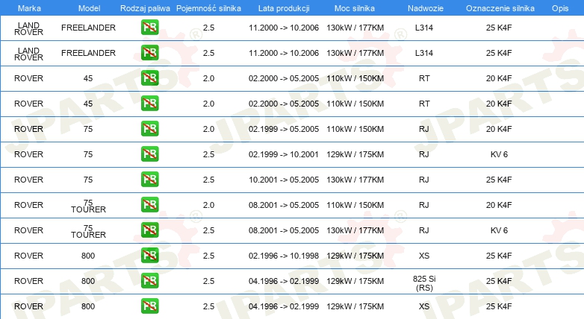Viewport: 584px width, 319px height.
Task: Click 129kW / 175KM in Rover 75 KV 6 row
Action: [355, 154]
